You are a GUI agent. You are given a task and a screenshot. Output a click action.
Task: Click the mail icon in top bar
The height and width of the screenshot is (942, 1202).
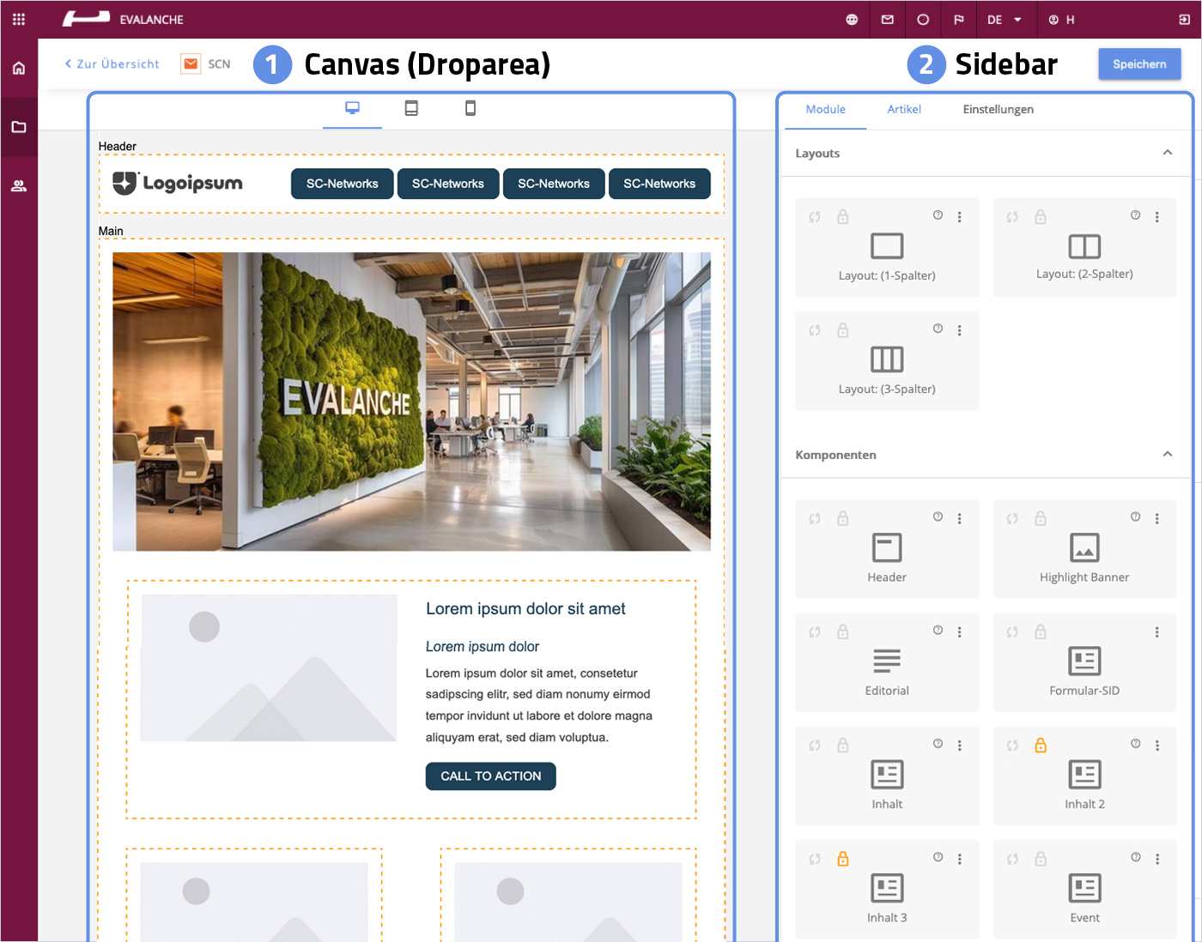[x=888, y=20]
